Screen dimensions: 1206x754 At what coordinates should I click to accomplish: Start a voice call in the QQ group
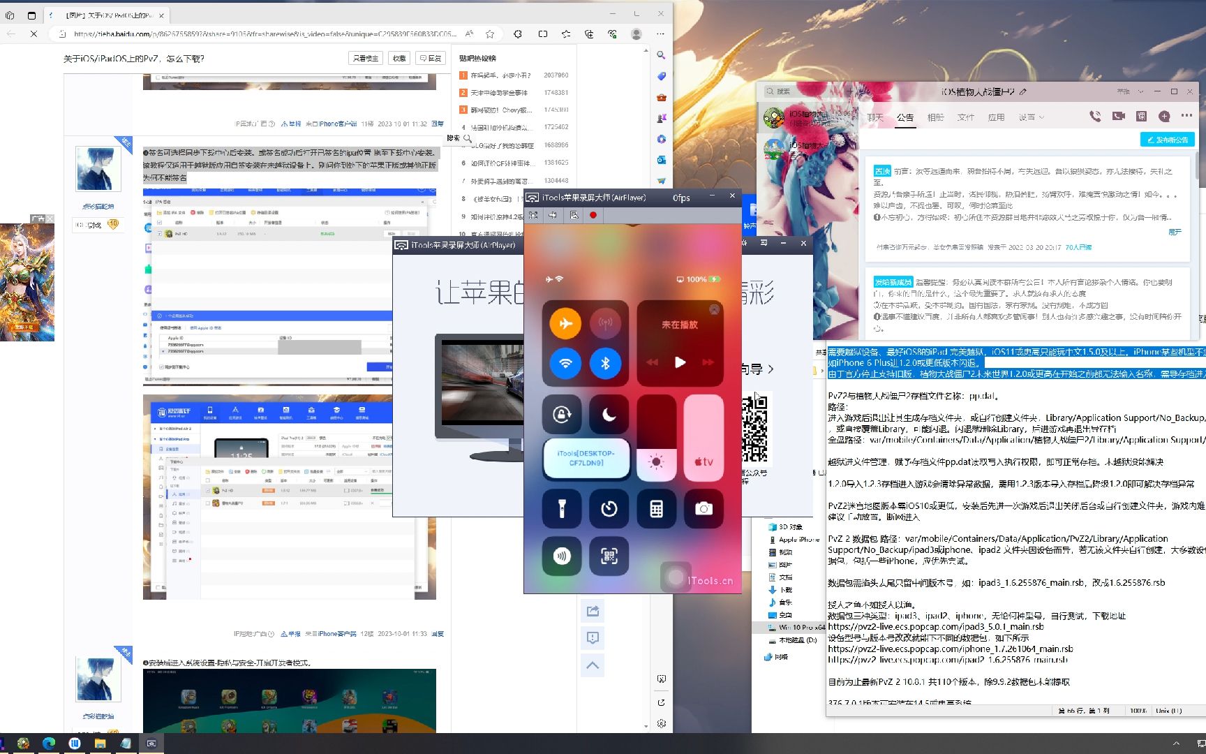tap(1095, 117)
